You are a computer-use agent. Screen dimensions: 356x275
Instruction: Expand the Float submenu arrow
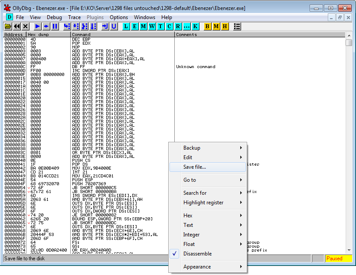point(241,244)
